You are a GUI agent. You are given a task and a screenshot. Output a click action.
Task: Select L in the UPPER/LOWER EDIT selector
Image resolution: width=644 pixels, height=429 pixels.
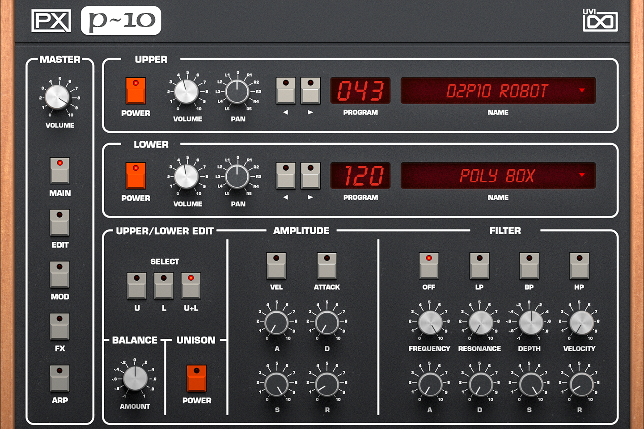[x=164, y=286]
